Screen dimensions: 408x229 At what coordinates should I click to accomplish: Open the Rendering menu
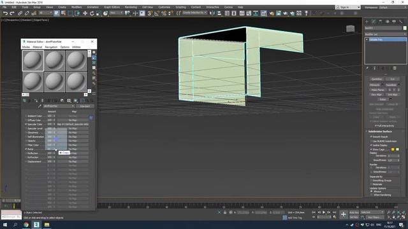tap(131, 7)
